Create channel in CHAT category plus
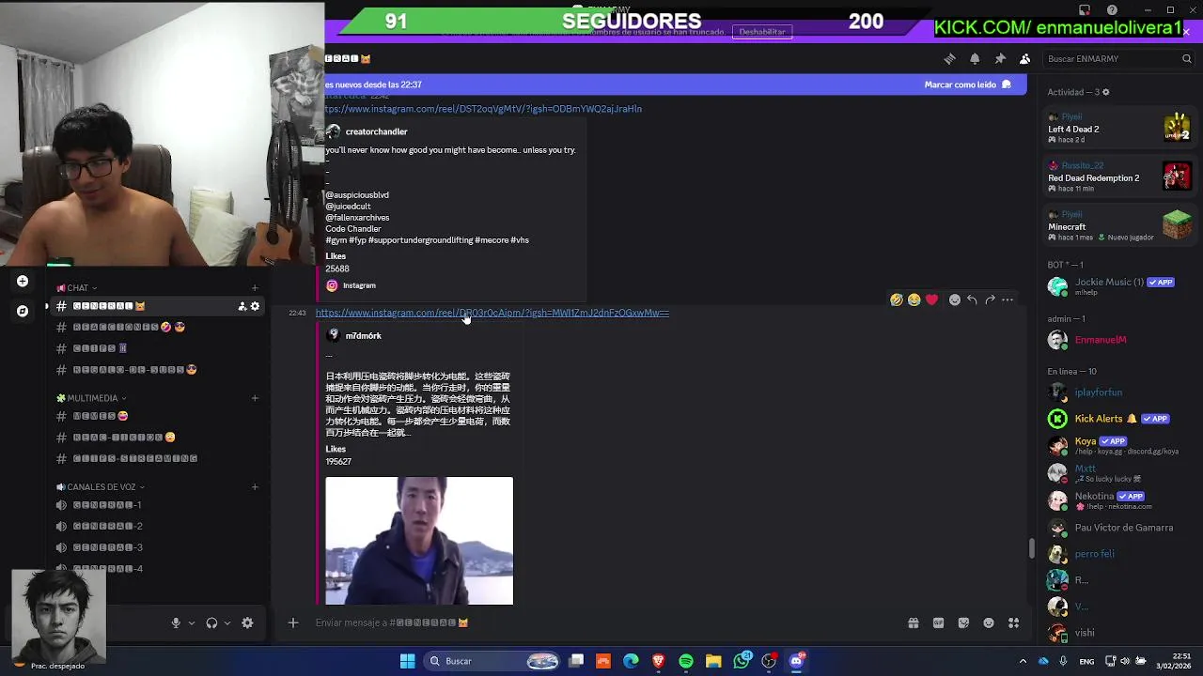Image resolution: width=1203 pixels, height=676 pixels. pos(255,288)
